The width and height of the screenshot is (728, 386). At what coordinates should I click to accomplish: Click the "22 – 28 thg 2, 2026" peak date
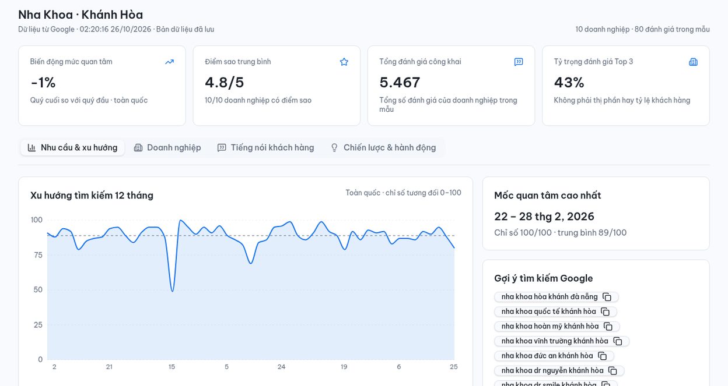click(544, 217)
